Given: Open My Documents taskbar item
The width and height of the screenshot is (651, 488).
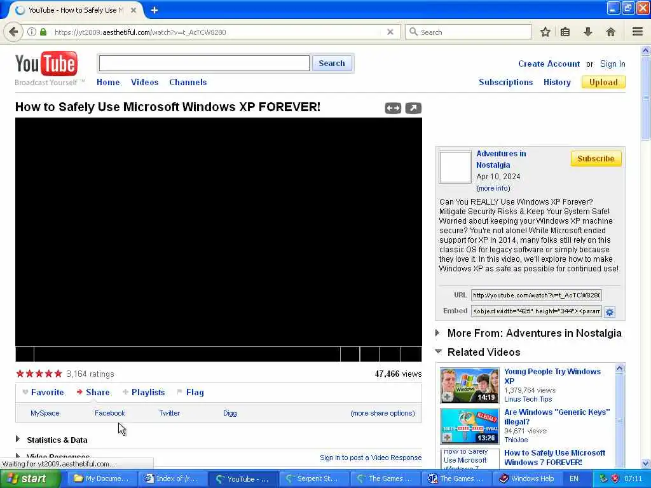Looking at the screenshot, I should point(101,479).
